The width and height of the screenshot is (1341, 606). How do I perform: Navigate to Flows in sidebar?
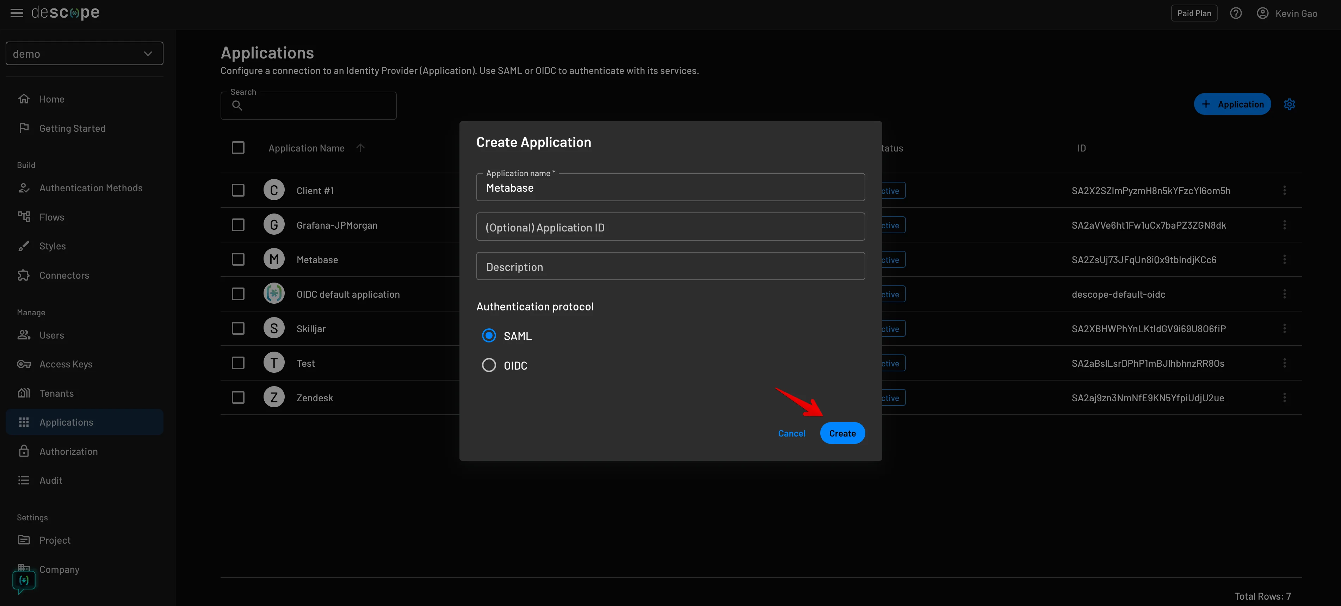[x=52, y=217]
